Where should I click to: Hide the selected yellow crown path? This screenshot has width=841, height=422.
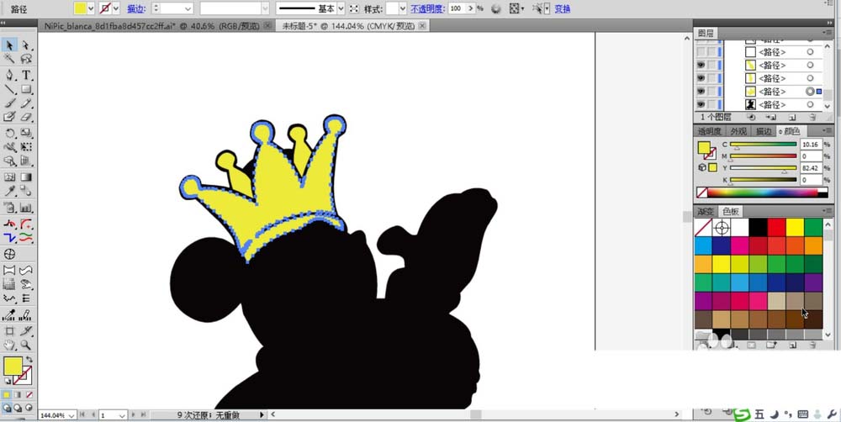[x=701, y=92]
